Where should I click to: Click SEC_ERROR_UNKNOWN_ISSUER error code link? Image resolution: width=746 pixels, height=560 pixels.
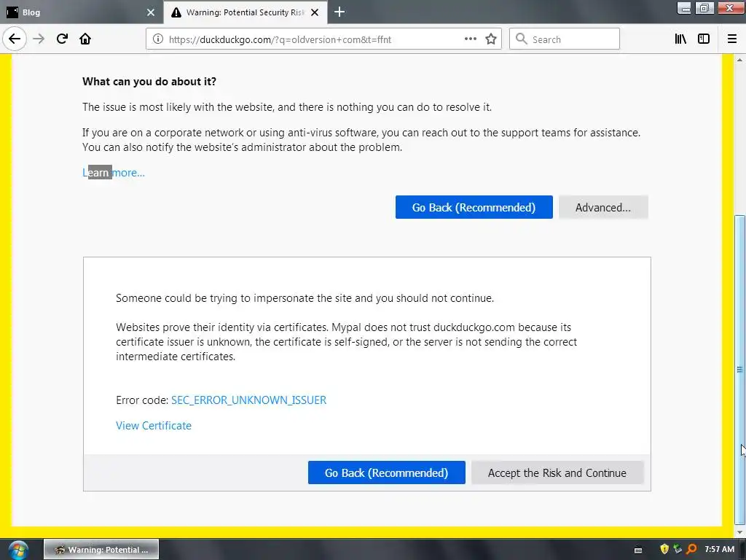click(x=249, y=400)
